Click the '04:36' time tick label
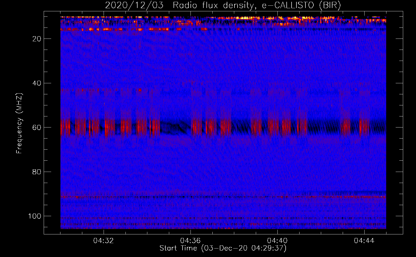The image size is (416, 257). (x=191, y=241)
